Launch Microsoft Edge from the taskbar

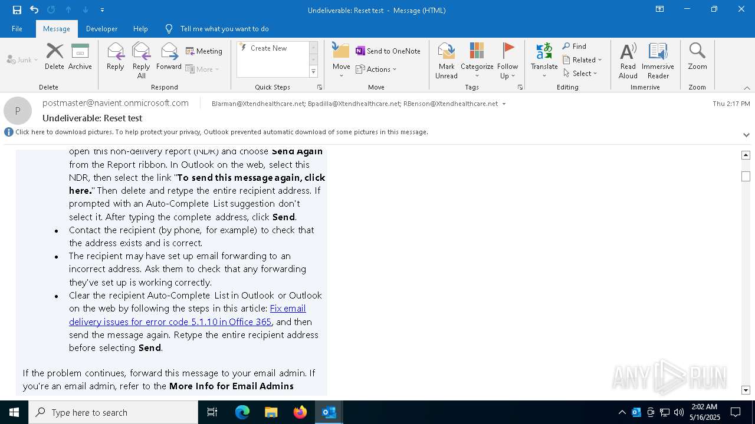tap(242, 412)
